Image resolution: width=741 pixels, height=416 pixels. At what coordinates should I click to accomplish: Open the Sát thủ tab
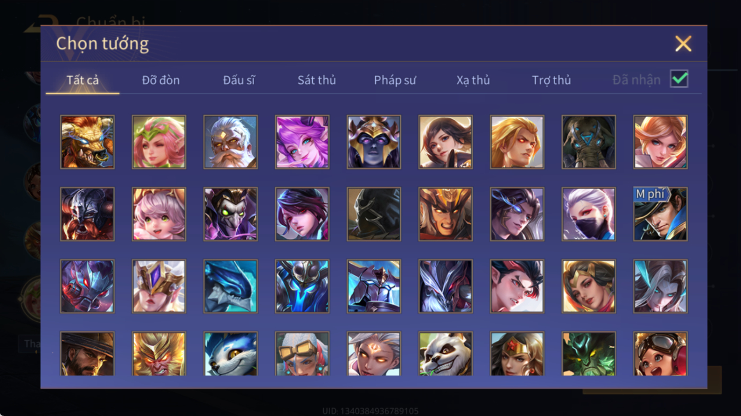[x=317, y=80]
